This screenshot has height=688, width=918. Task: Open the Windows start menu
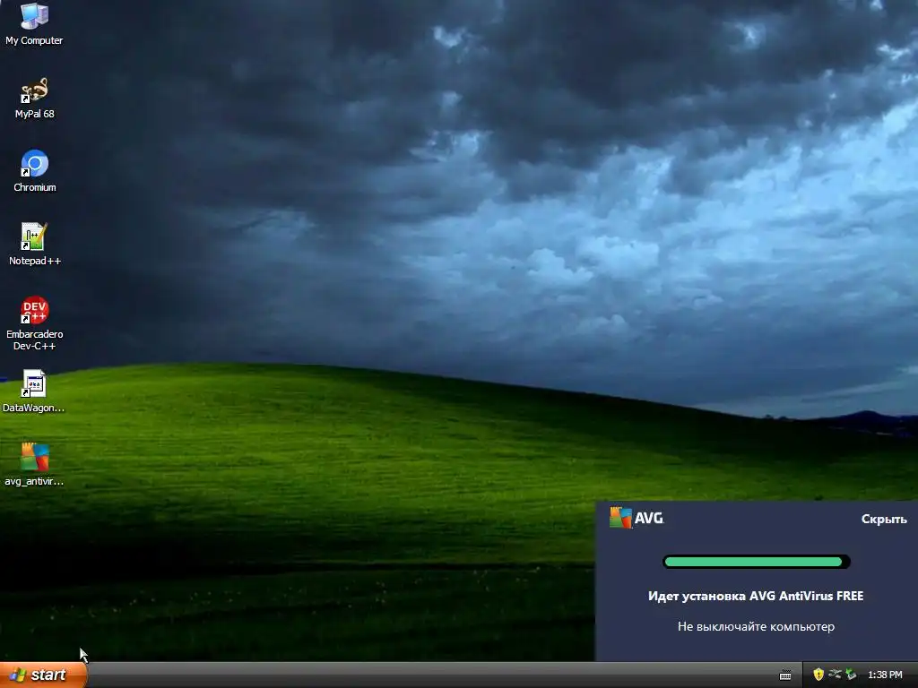(43, 675)
